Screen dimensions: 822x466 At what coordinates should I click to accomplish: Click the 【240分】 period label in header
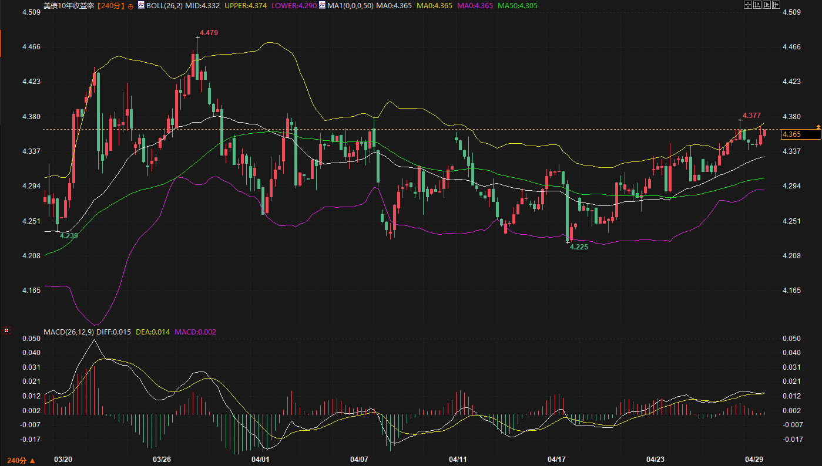(x=111, y=5)
